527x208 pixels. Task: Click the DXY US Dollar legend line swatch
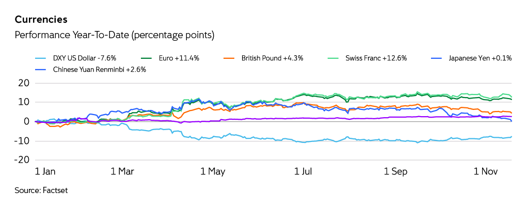coord(41,58)
